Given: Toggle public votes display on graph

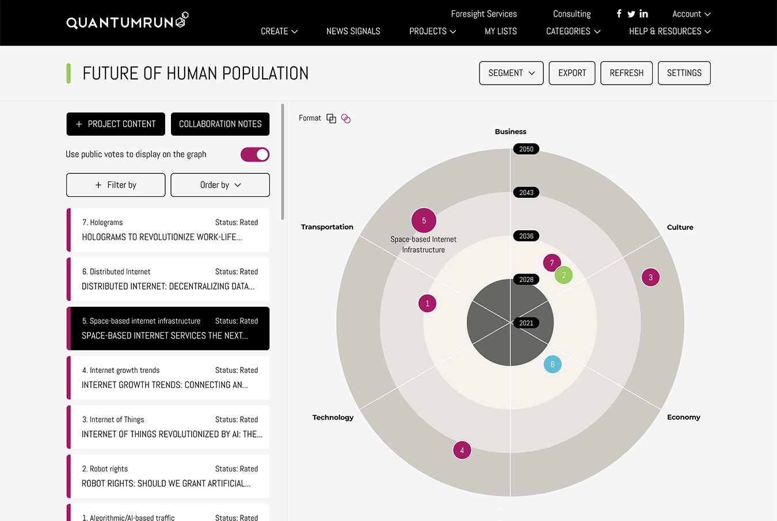Looking at the screenshot, I should (x=255, y=154).
